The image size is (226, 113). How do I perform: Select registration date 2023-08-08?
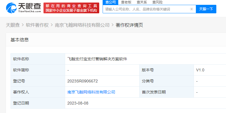pos(78,103)
